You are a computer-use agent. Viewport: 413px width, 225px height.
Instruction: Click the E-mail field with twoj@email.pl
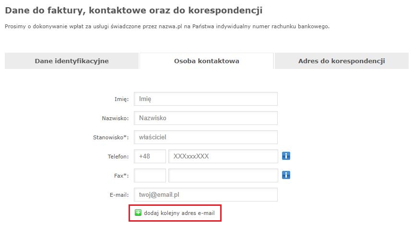click(x=206, y=194)
